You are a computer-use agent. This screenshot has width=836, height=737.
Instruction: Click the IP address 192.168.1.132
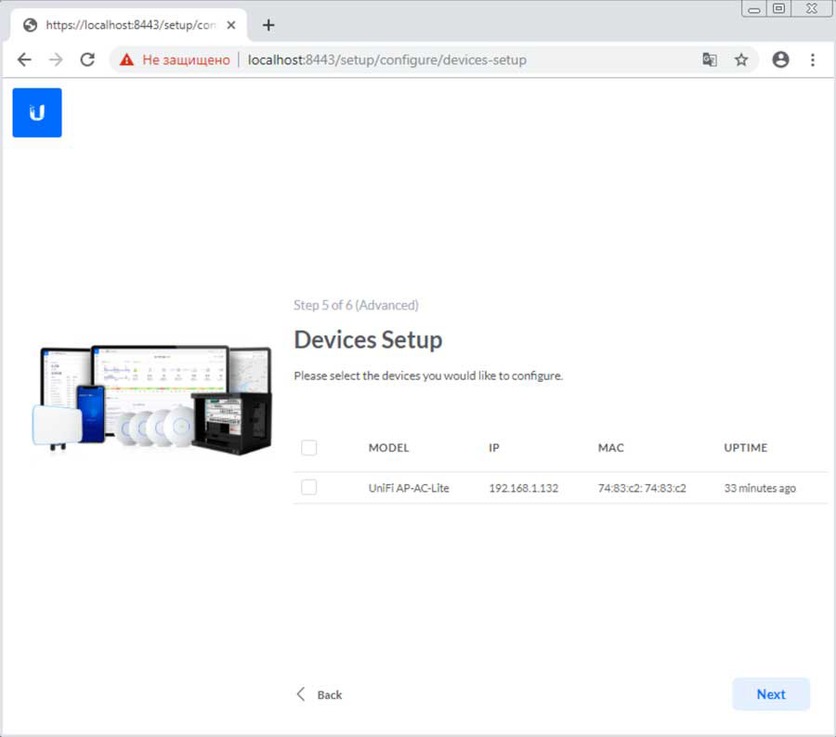click(524, 488)
